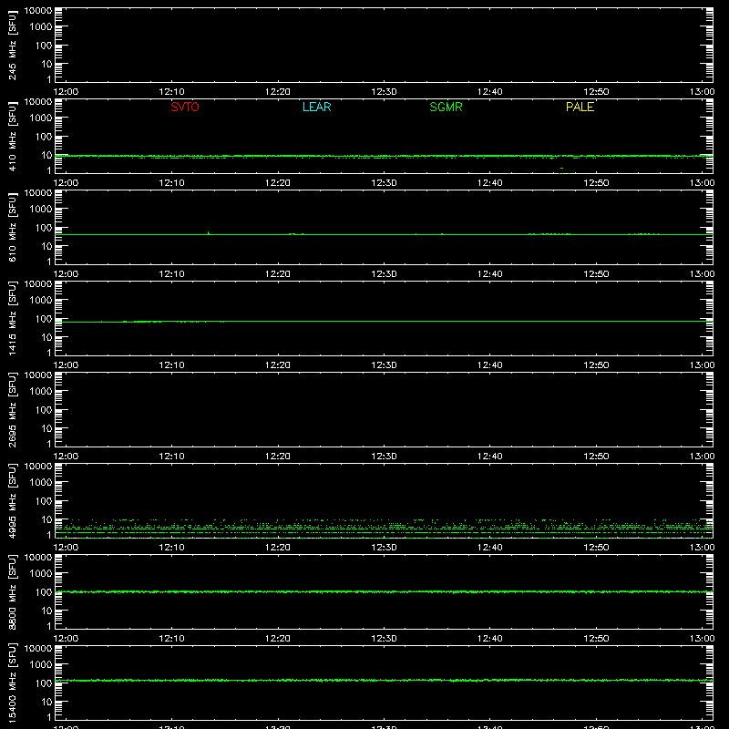
Task: Select the 8800 MHz [SFU] axis title
Action: [x=13, y=591]
